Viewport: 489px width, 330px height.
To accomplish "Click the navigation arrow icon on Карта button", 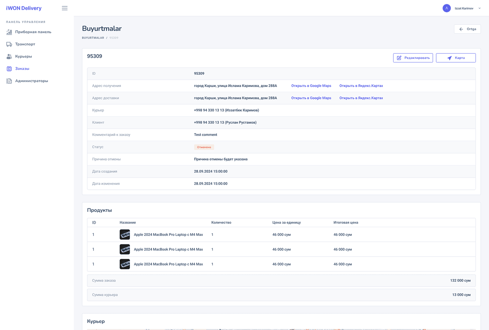I will pyautogui.click(x=450, y=58).
